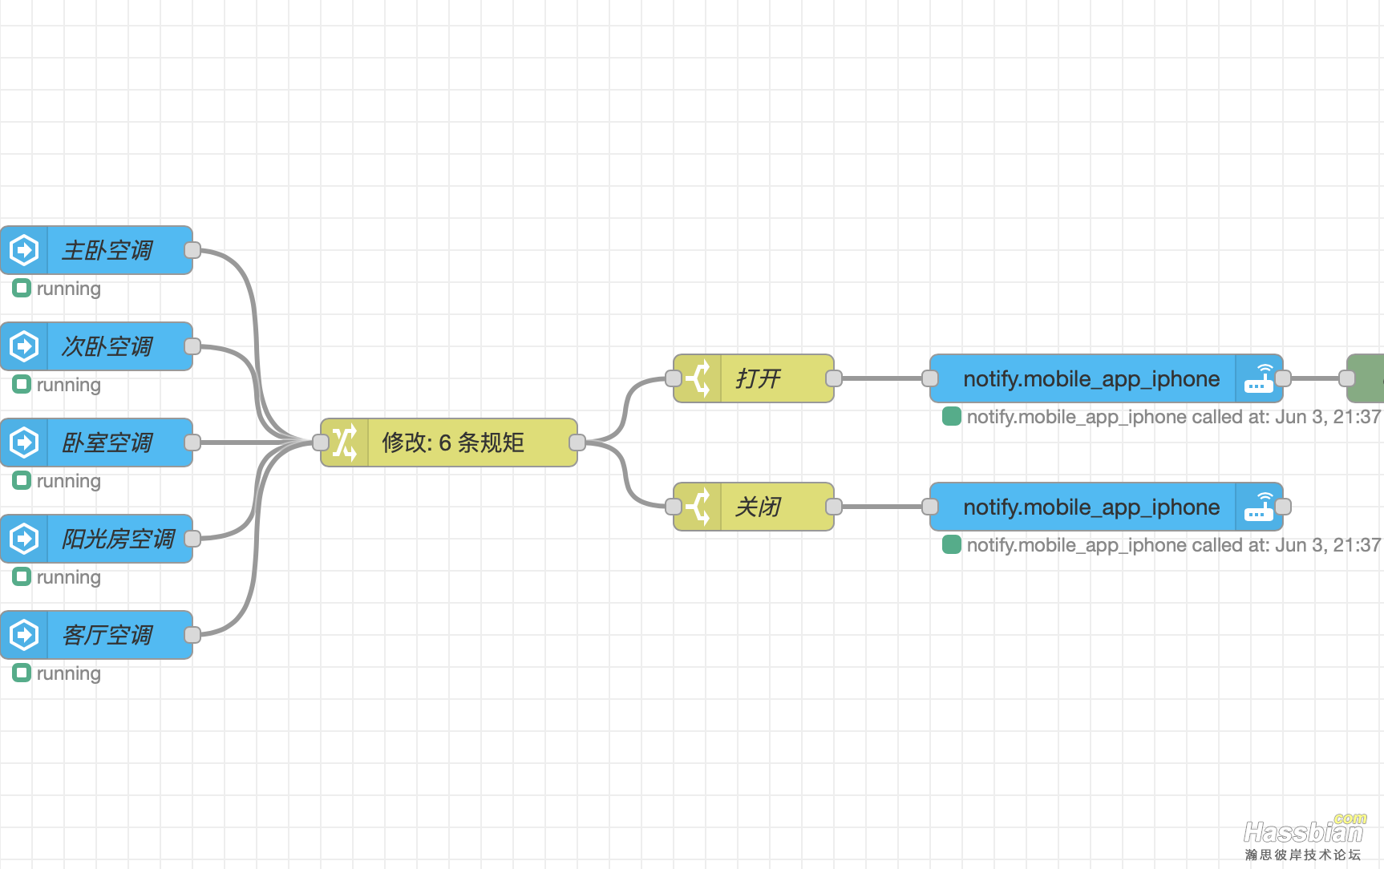Click the state-change icon on 阳光房空调 node
The image size is (1384, 869).
point(24,539)
